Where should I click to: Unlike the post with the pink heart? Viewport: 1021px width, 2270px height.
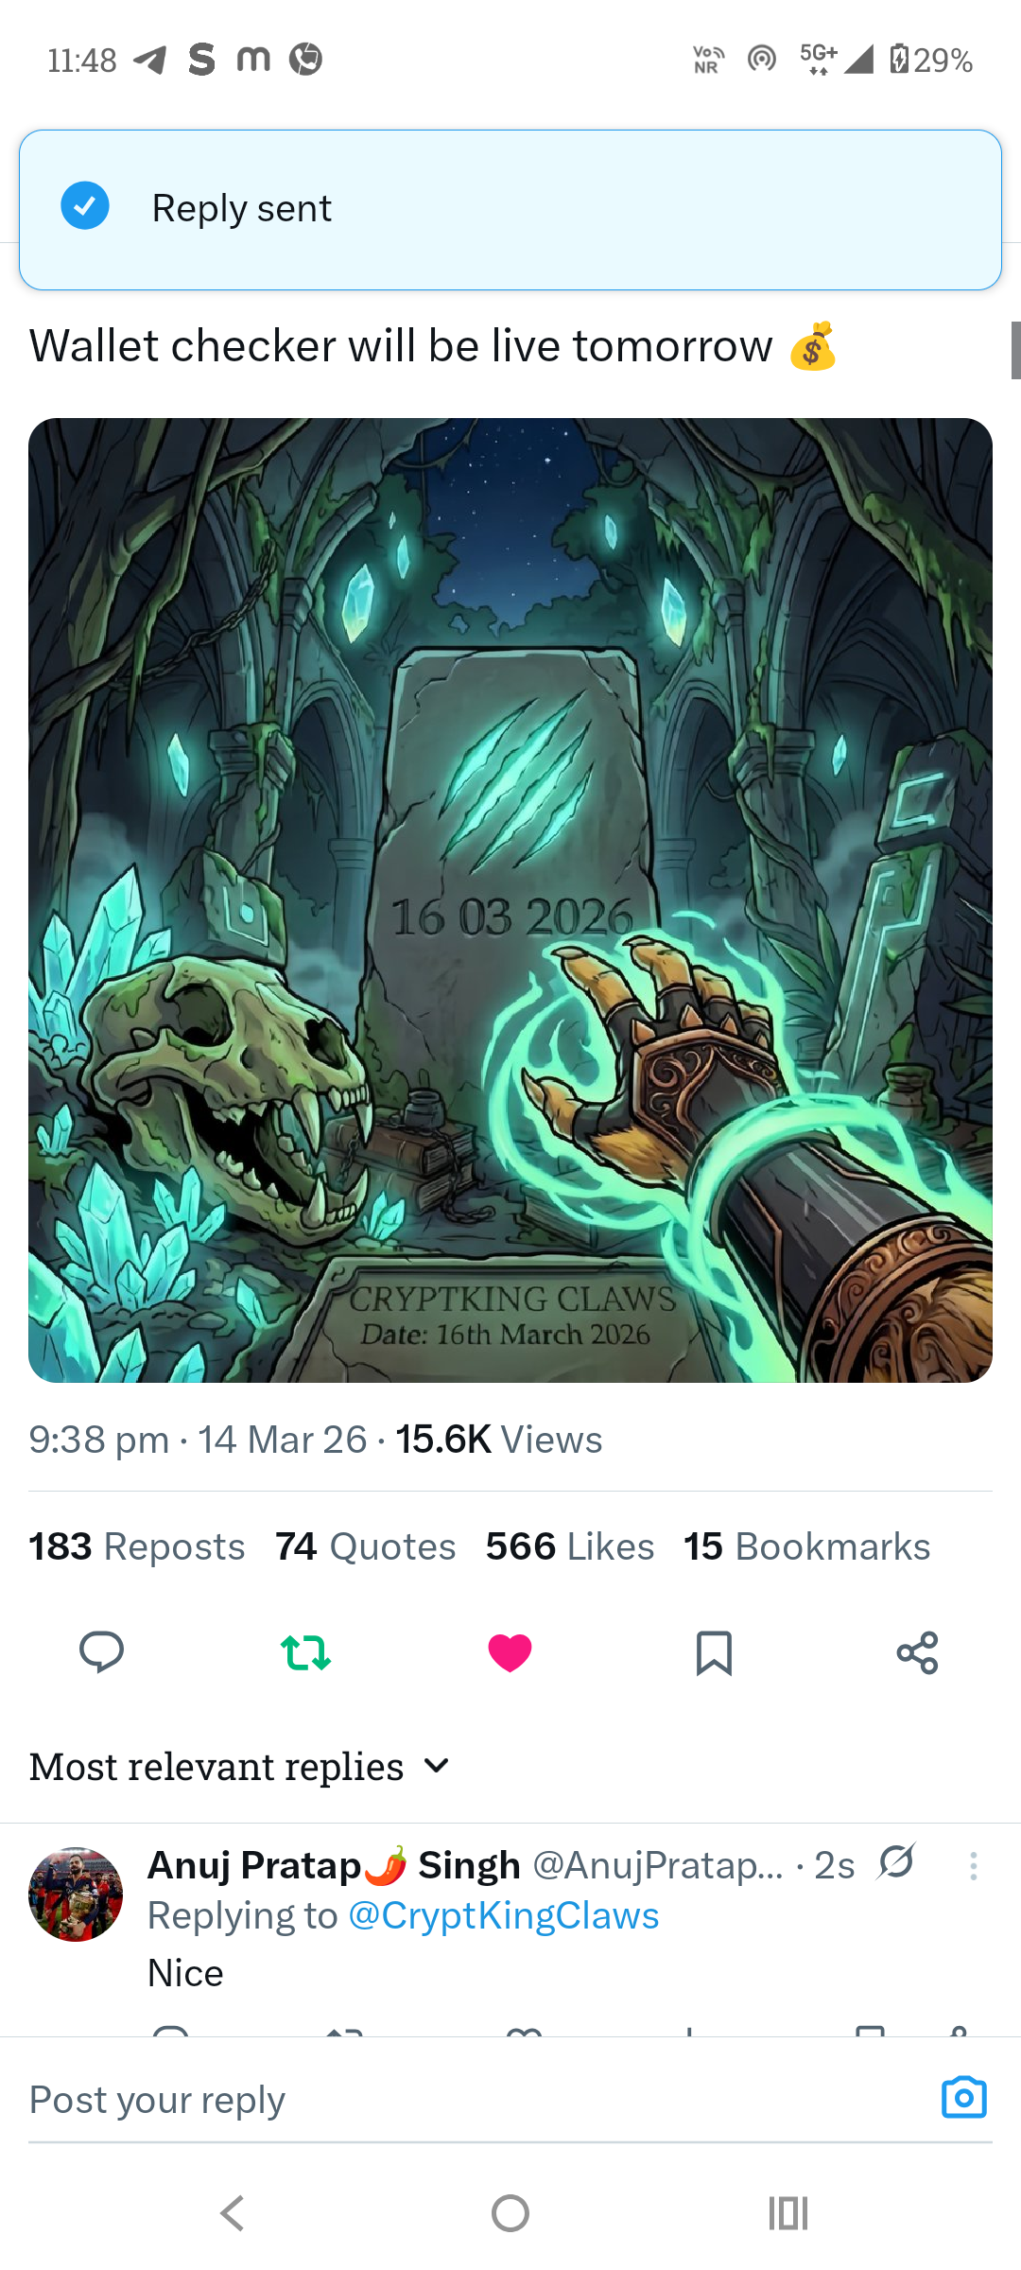point(510,1652)
